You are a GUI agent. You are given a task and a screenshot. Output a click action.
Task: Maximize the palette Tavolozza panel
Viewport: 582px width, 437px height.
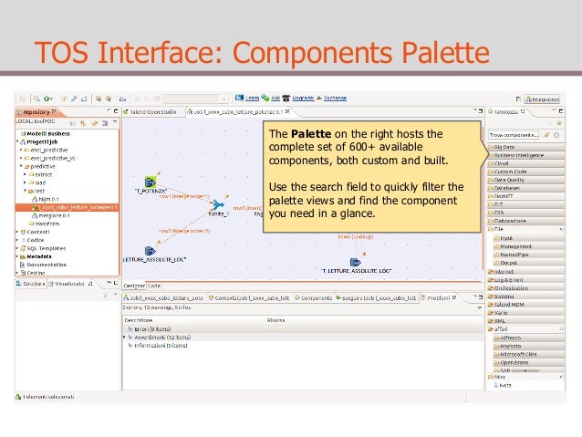click(x=561, y=111)
